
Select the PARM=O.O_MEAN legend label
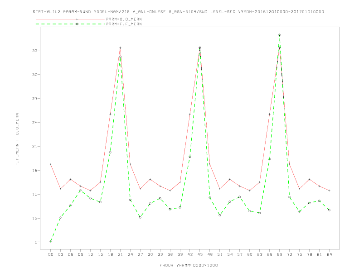[124, 19]
